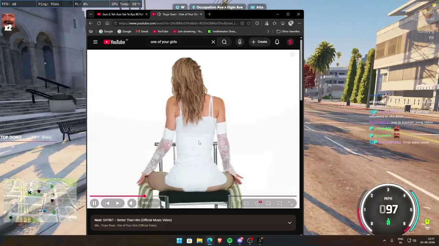Toggle closed captions on the player
The width and height of the screenshot is (439, 246).
click(x=246, y=203)
